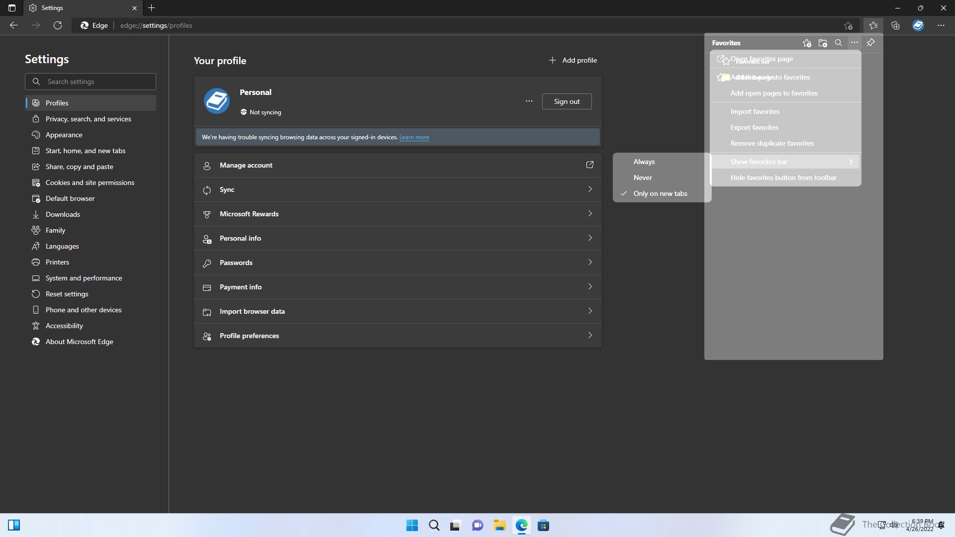Open Default browser settings

coord(91,198)
